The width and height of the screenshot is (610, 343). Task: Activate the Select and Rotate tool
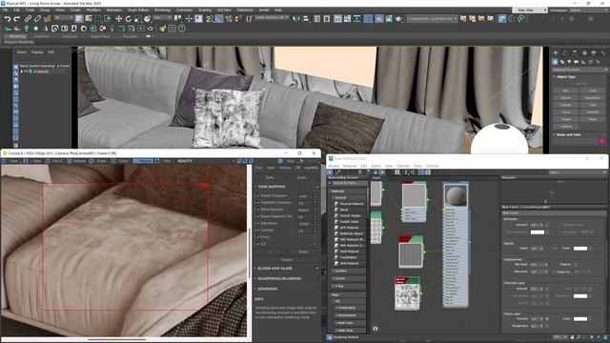tap(129, 19)
